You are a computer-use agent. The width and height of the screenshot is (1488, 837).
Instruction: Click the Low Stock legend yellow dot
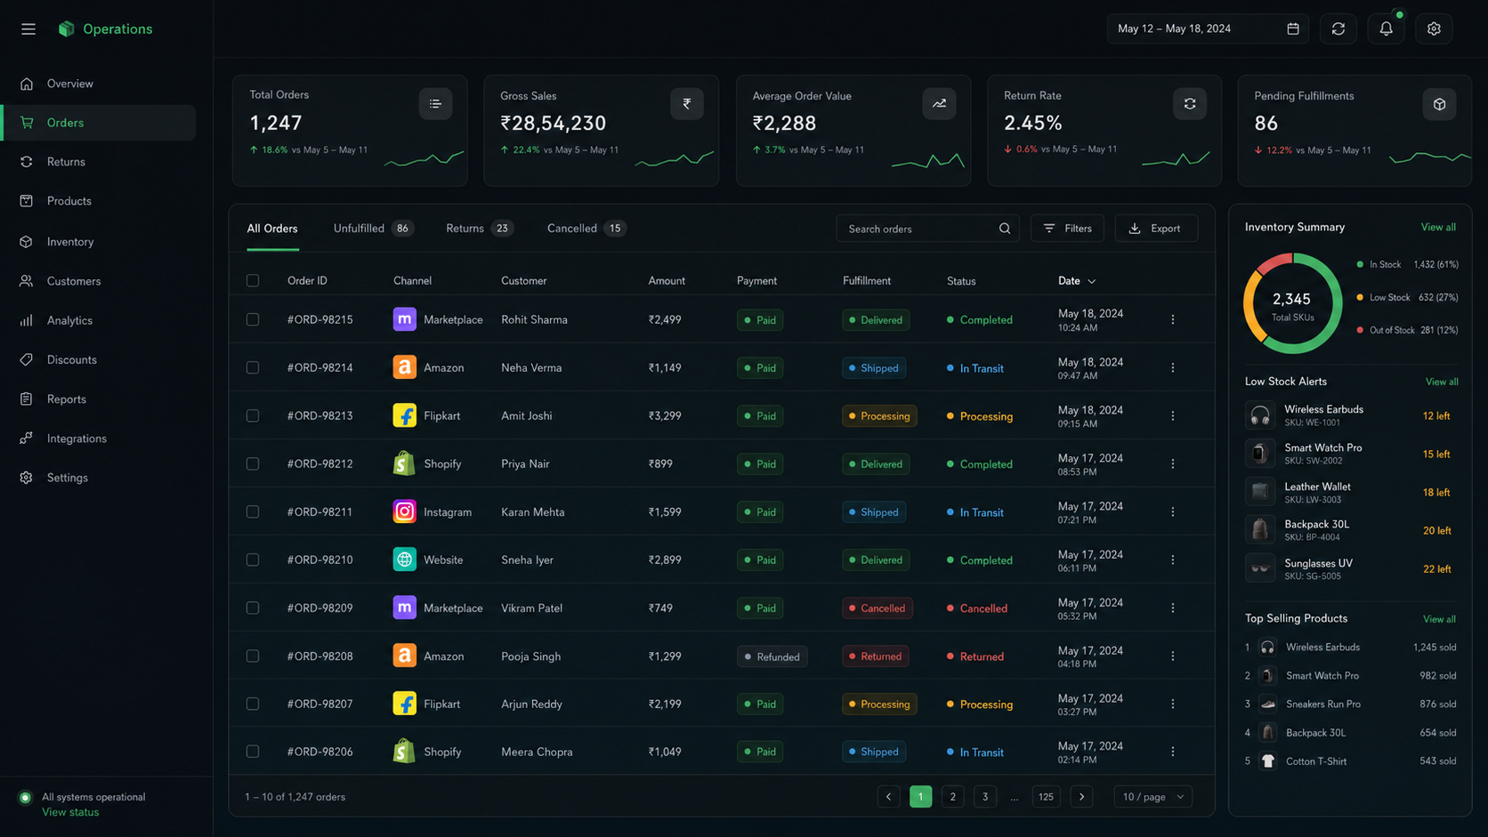1360,297
